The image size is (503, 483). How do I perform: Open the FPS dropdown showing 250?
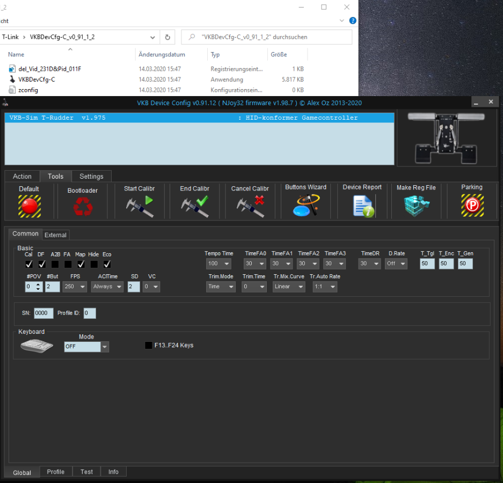[x=75, y=287]
